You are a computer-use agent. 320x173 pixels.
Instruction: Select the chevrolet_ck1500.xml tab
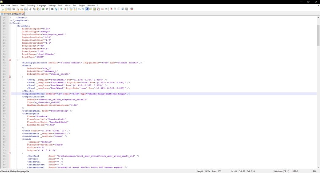point(12,14)
